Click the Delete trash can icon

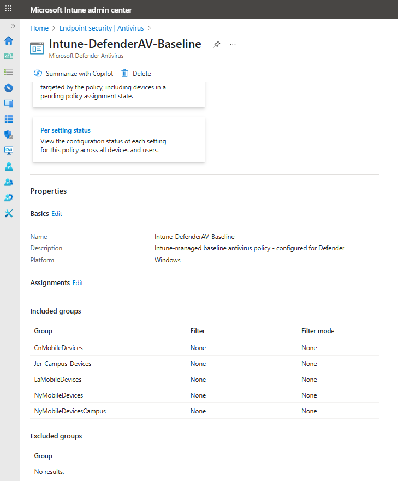124,73
